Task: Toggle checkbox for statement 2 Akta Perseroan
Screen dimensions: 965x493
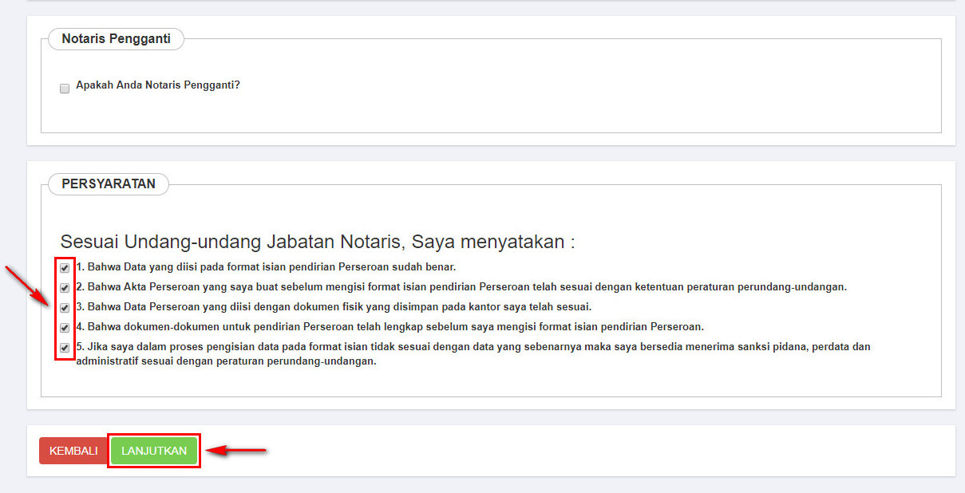Action: click(65, 288)
